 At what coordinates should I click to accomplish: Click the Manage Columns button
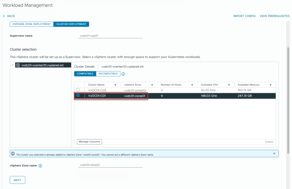(x=89, y=141)
